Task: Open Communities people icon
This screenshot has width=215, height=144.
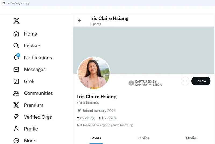Action: tap(16, 93)
